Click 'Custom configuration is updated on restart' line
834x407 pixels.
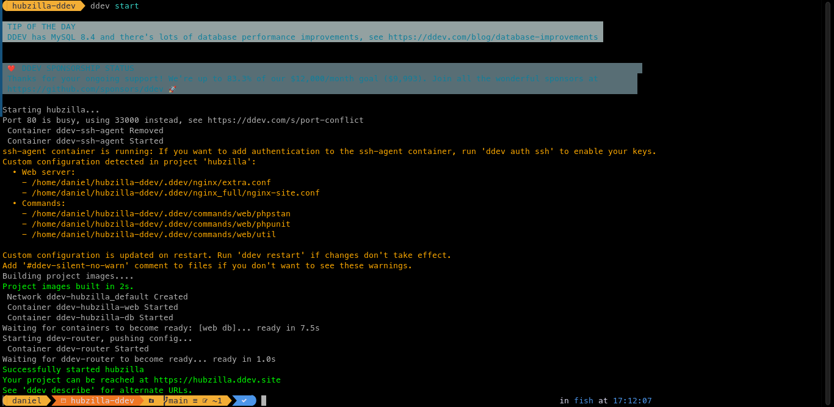pos(227,255)
